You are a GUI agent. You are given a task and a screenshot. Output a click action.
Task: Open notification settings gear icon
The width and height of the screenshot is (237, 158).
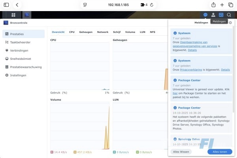(x=230, y=23)
